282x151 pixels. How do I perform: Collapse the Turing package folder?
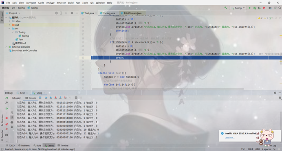pos(13,32)
